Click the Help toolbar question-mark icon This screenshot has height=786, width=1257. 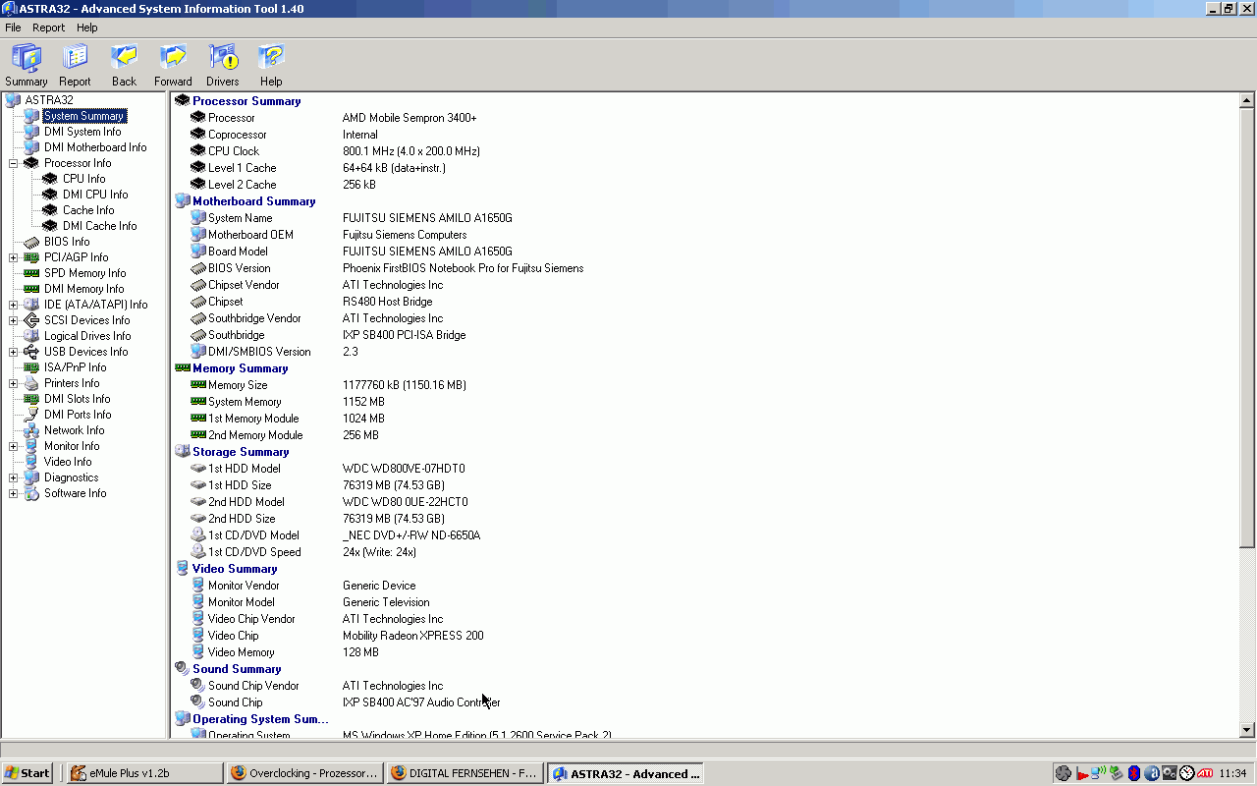[271, 65]
